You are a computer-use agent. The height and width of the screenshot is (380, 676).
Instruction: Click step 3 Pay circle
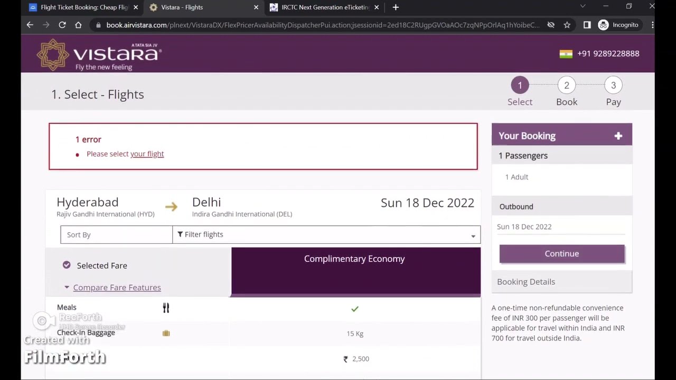613,85
